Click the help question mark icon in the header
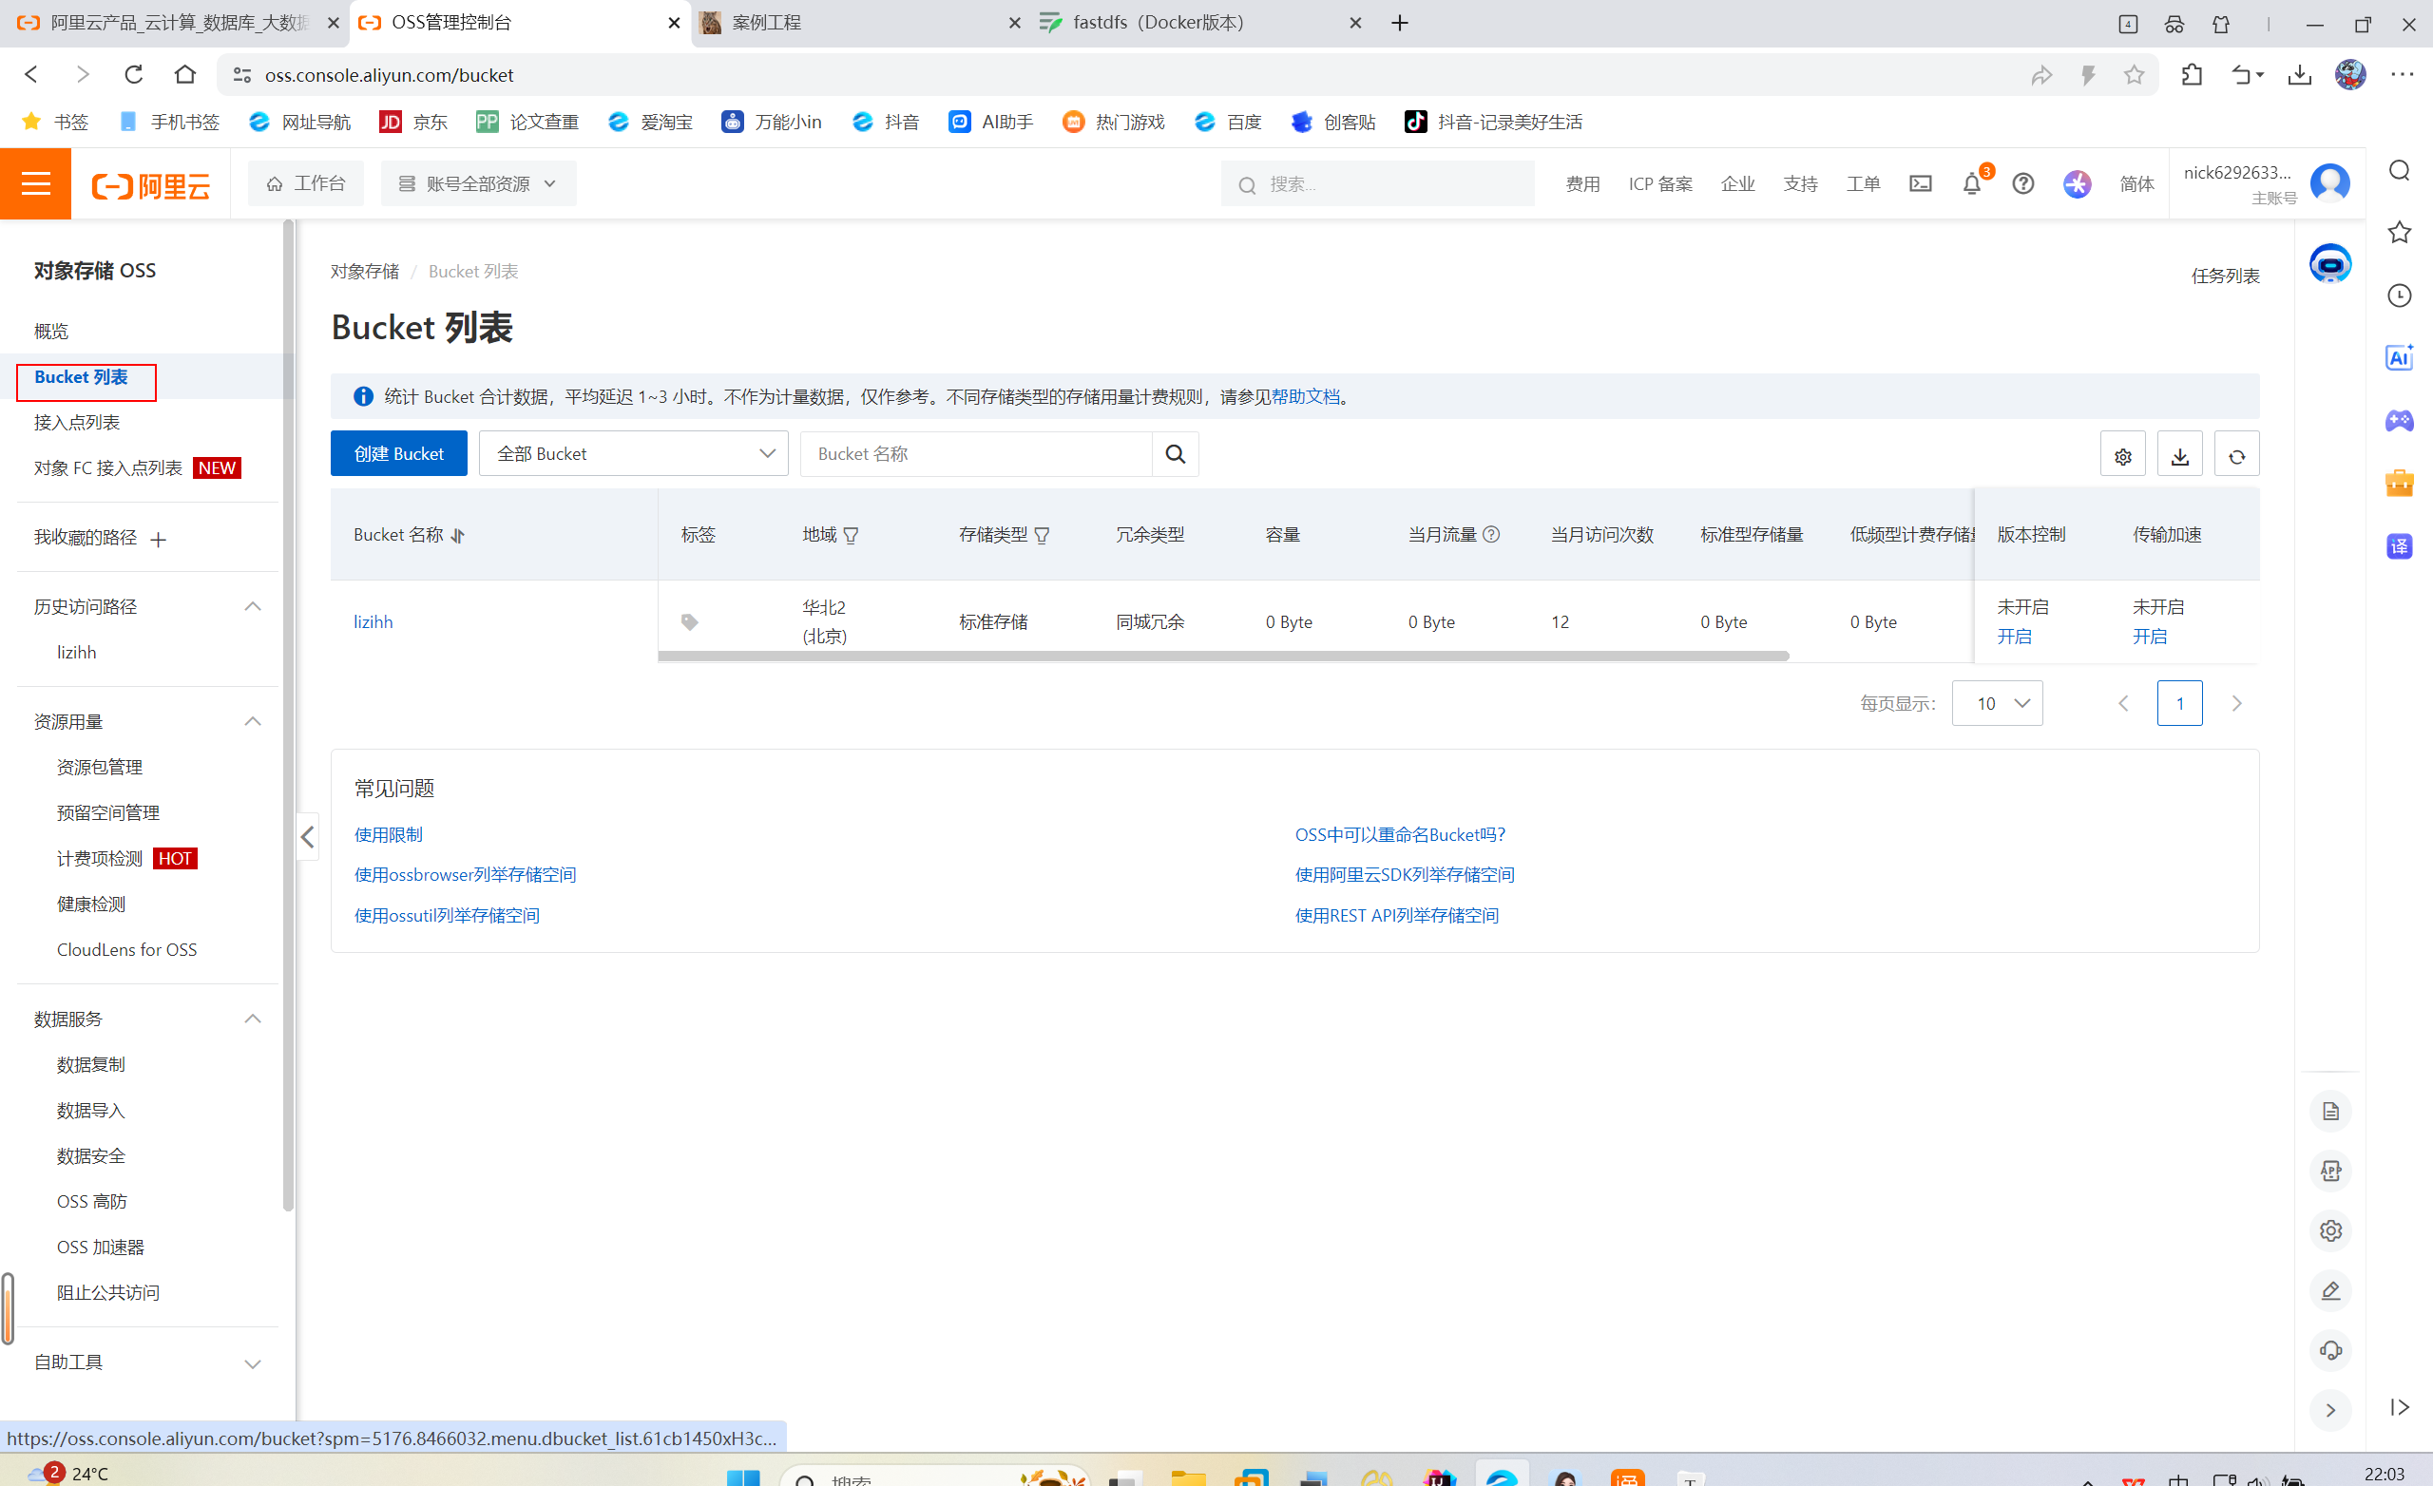The height and width of the screenshot is (1486, 2433). [2022, 183]
